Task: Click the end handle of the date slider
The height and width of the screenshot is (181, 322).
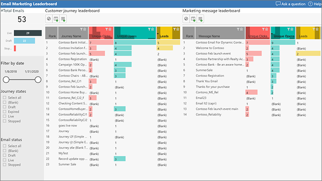Action: (38, 80)
